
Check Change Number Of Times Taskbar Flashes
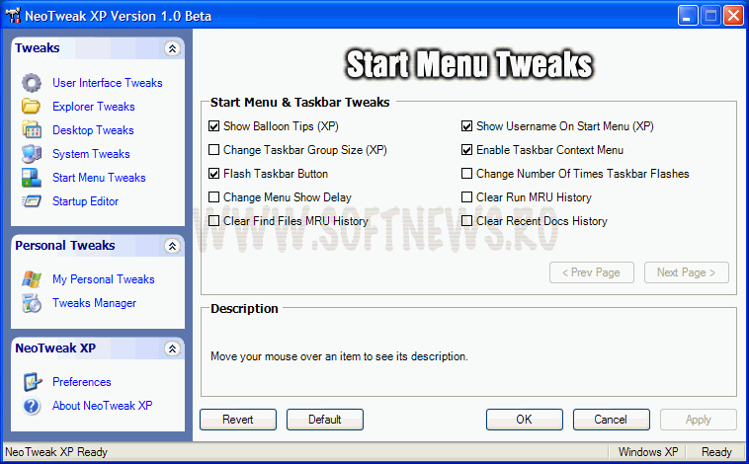click(x=466, y=174)
